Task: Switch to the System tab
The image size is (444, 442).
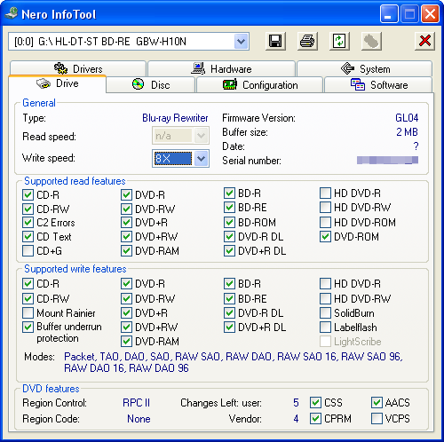Action: pos(365,68)
